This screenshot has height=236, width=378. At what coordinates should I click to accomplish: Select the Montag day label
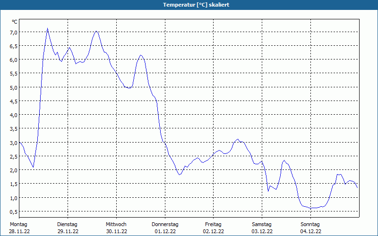(18, 225)
